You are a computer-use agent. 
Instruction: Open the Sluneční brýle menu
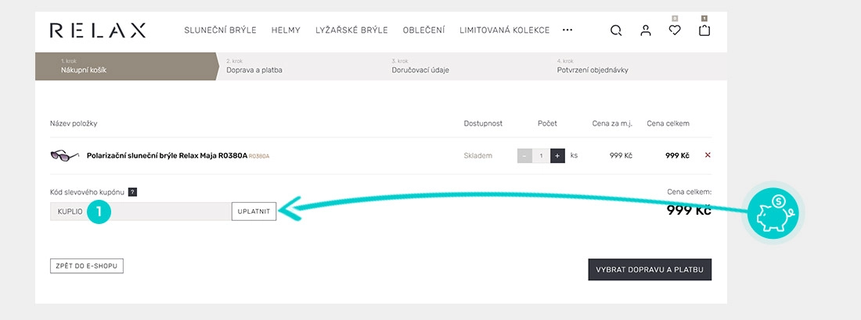[220, 30]
